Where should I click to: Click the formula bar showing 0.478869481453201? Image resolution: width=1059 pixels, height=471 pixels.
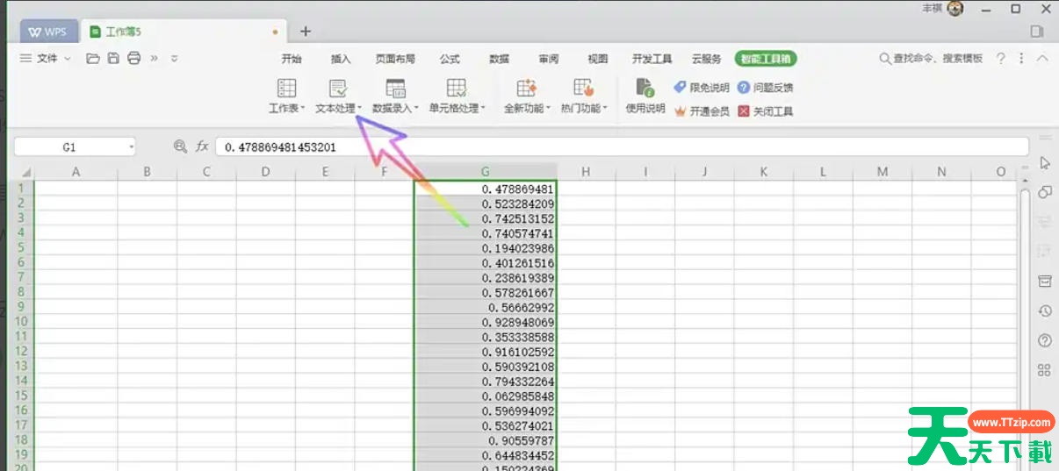(x=622, y=147)
